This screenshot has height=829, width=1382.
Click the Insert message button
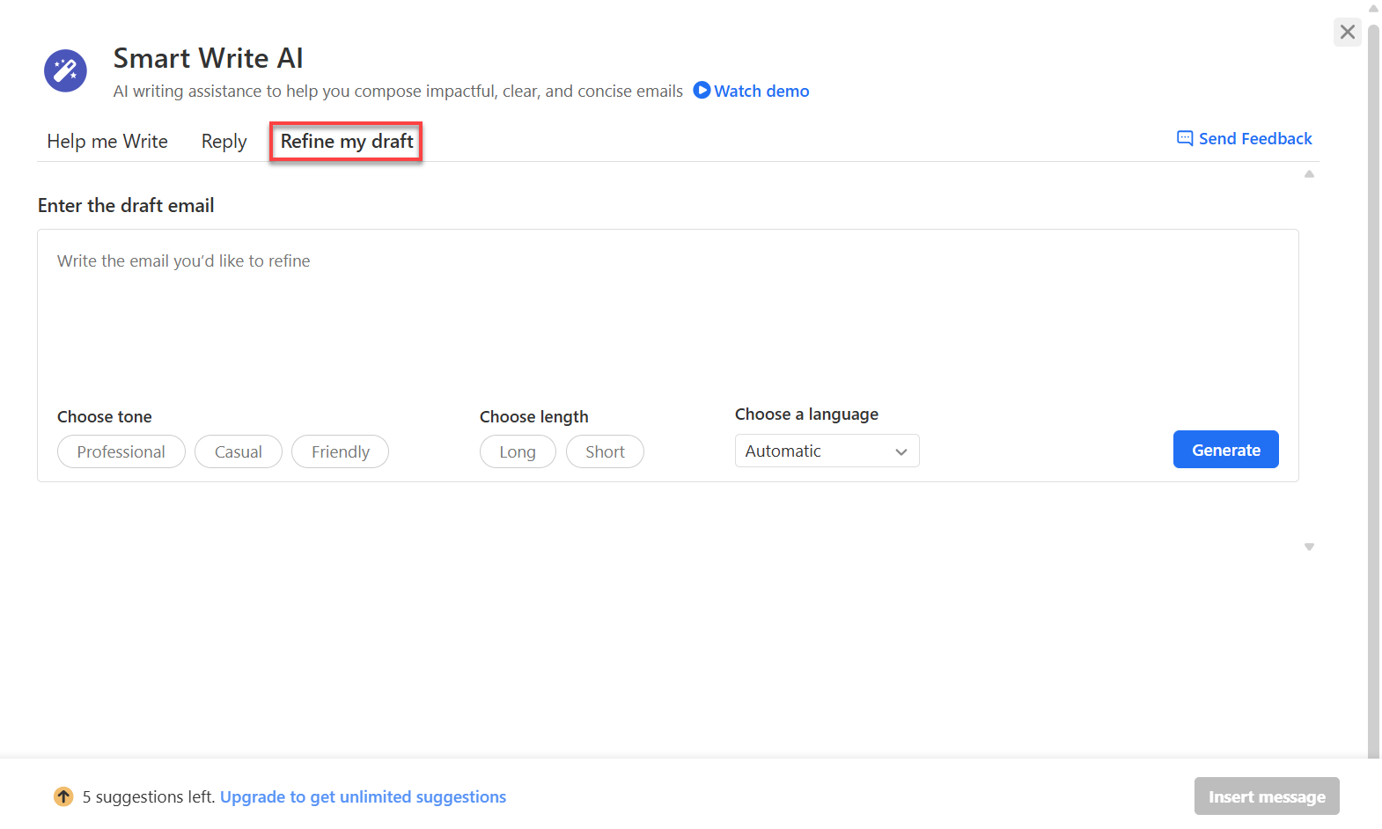[x=1267, y=796]
